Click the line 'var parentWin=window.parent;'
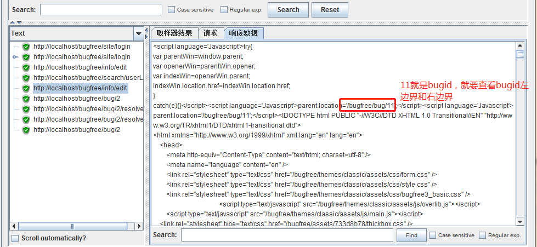This screenshot has width=537, height=247. point(199,56)
